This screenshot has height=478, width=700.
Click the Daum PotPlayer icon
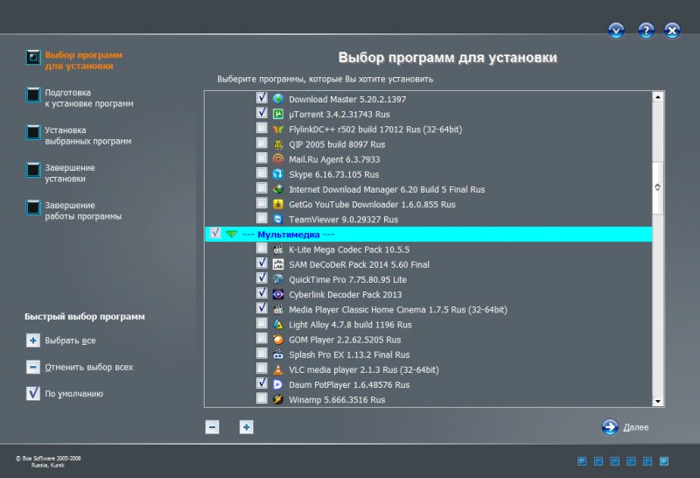[x=277, y=384]
